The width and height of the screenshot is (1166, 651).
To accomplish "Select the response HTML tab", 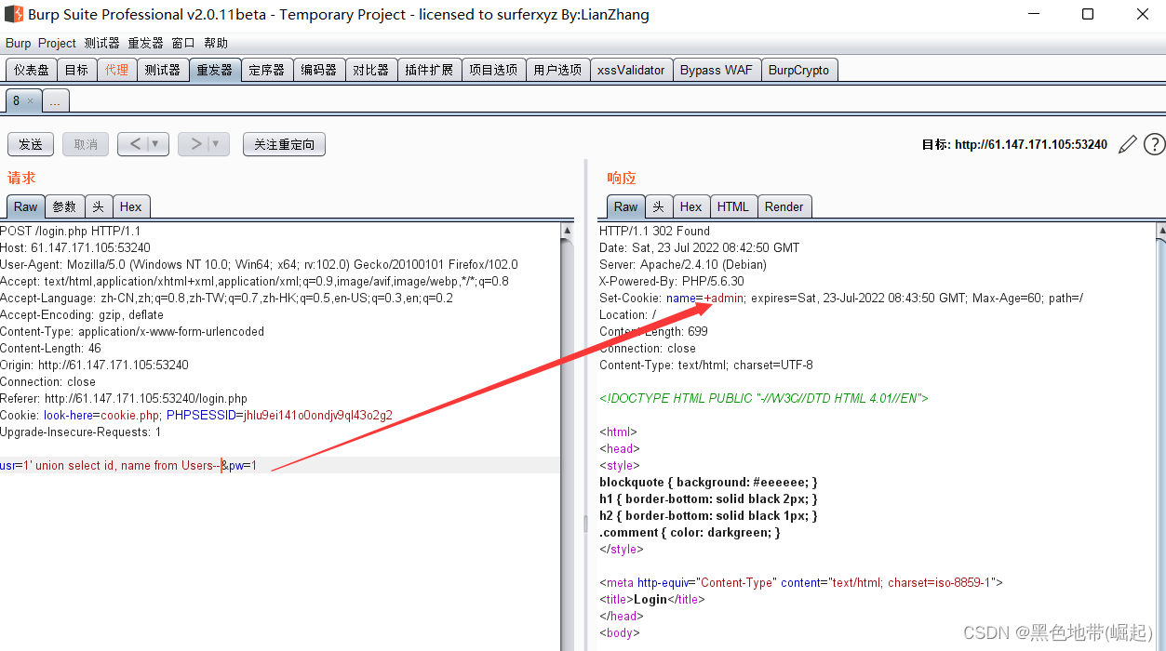I will [732, 206].
